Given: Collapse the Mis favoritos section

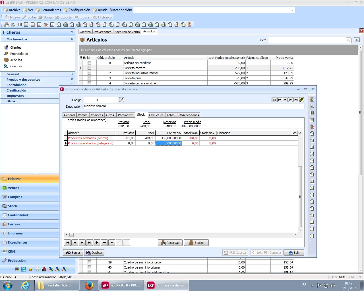Looking at the screenshot, I should [72, 39].
